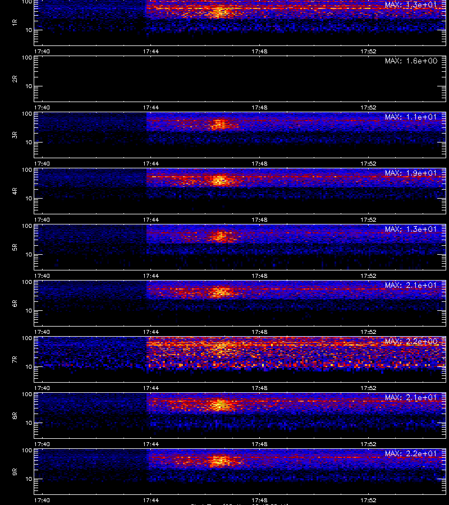Click the MAX: 1.1e+01 label in panel 3R
The height and width of the screenshot is (505, 449).
[x=411, y=117]
